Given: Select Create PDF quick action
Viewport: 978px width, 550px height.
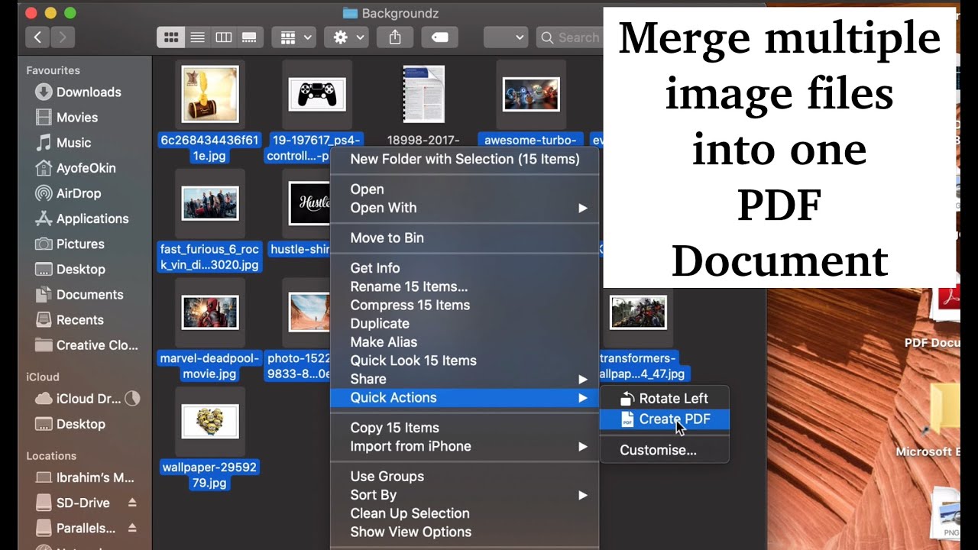Looking at the screenshot, I should click(x=664, y=419).
